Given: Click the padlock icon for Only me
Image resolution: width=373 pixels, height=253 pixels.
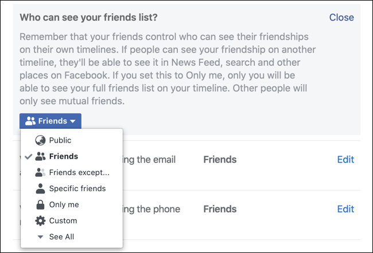Looking at the screenshot, I should click(40, 204).
